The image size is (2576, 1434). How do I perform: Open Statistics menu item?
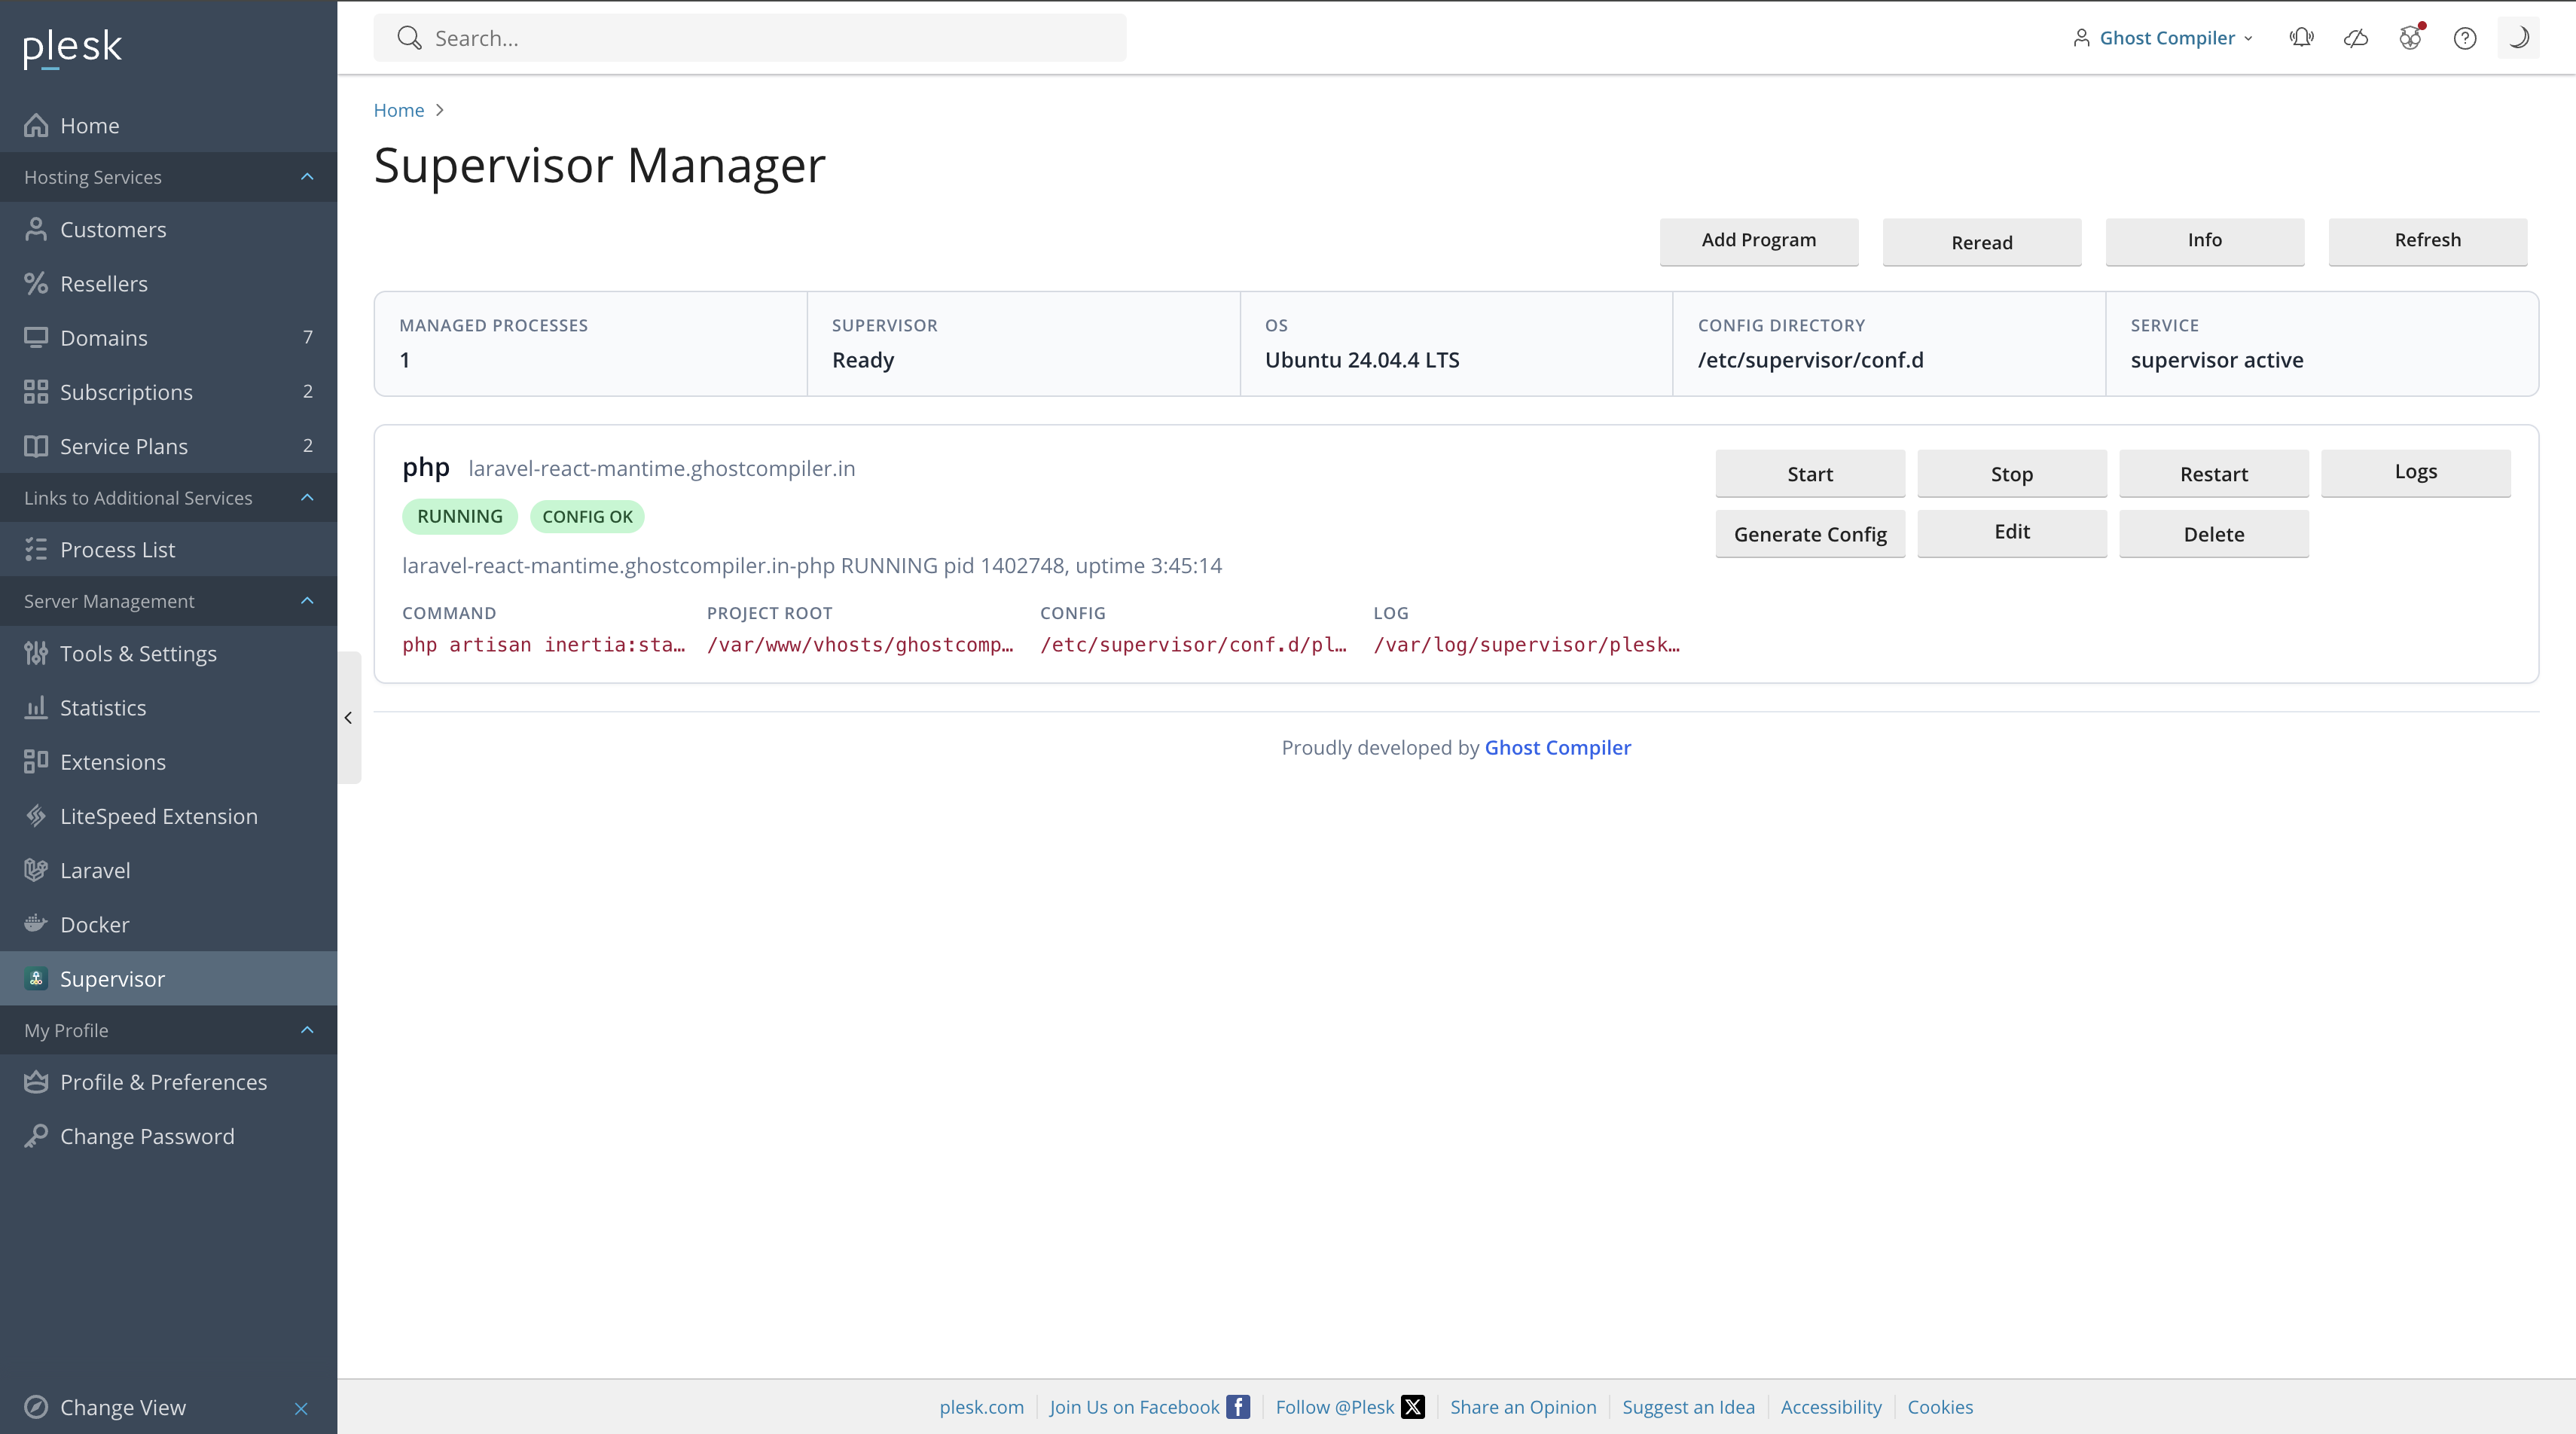[x=168, y=708]
